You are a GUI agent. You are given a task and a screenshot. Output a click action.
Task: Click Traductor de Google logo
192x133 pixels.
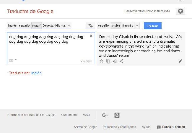(30, 11)
